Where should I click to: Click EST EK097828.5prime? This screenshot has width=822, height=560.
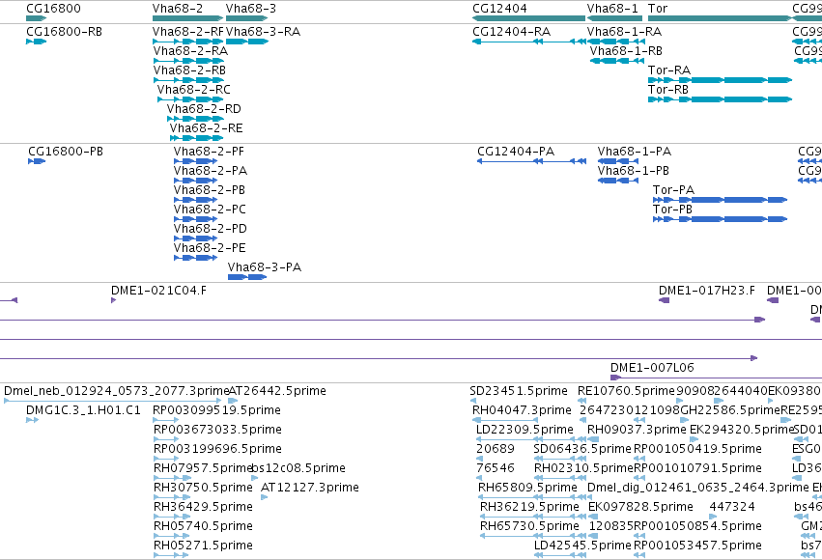(x=593, y=518)
